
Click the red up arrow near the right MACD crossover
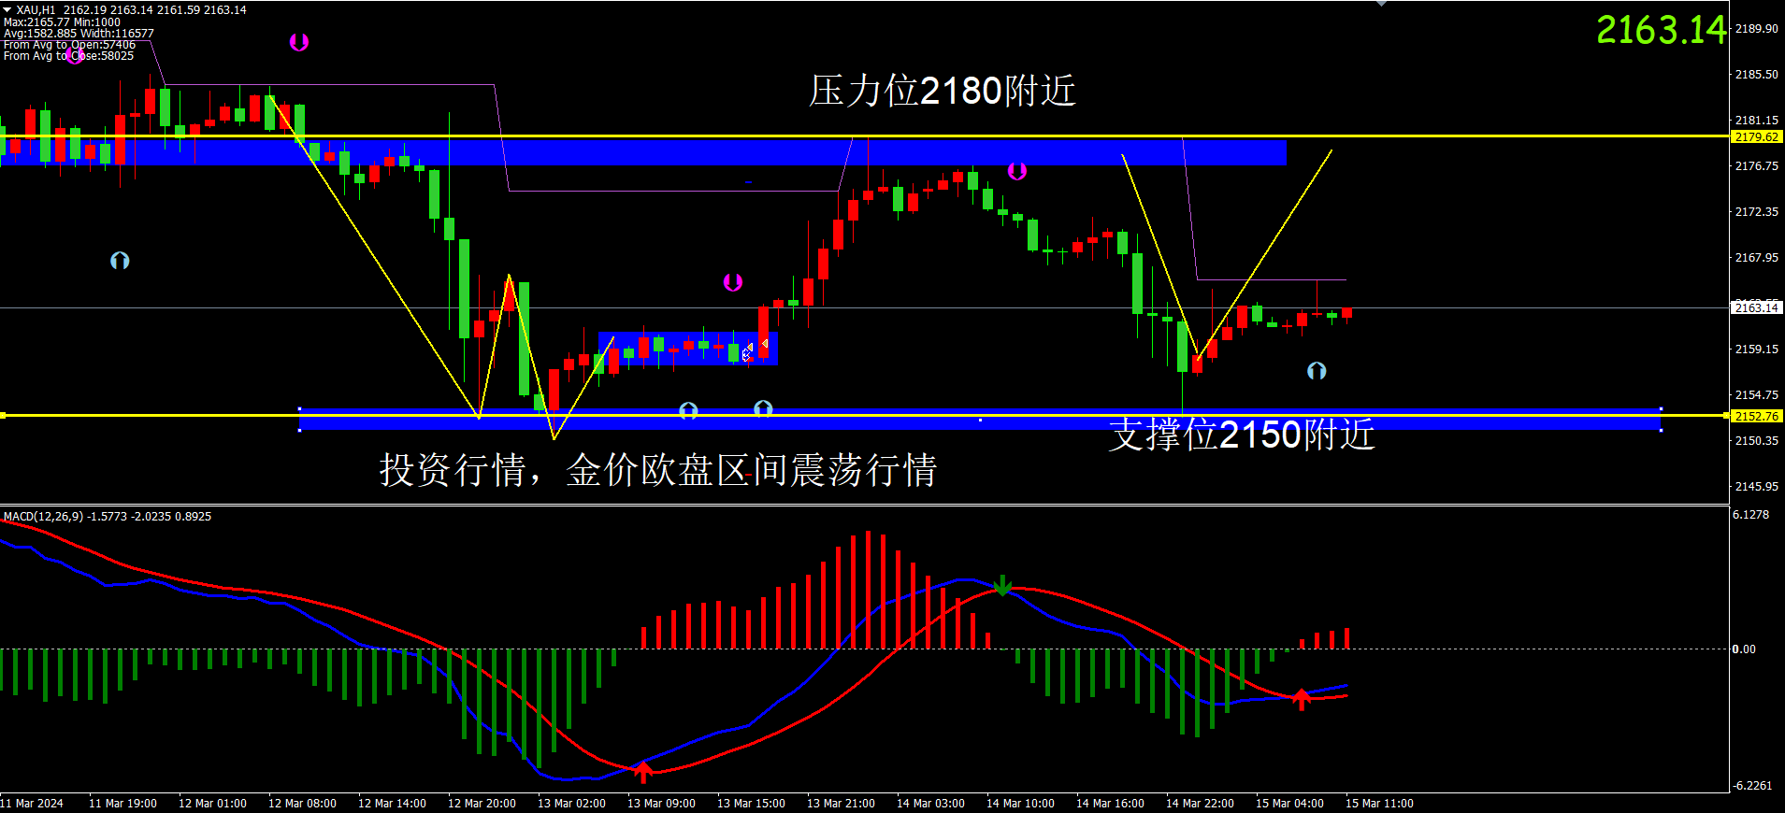[x=1301, y=698]
